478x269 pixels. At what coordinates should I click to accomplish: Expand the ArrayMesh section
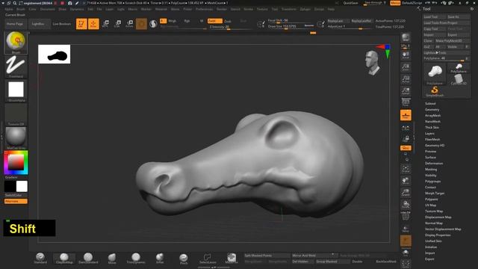[432, 116]
